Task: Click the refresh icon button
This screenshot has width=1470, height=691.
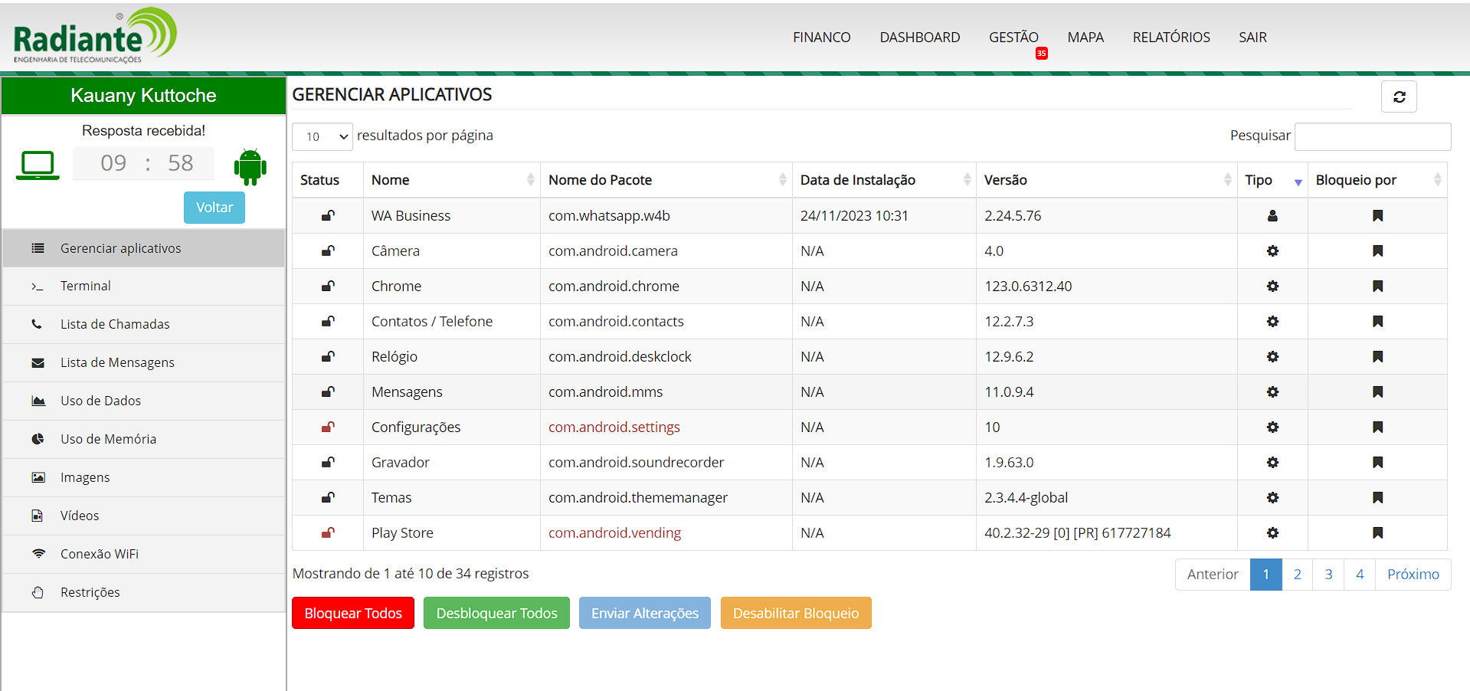Action: click(1398, 97)
